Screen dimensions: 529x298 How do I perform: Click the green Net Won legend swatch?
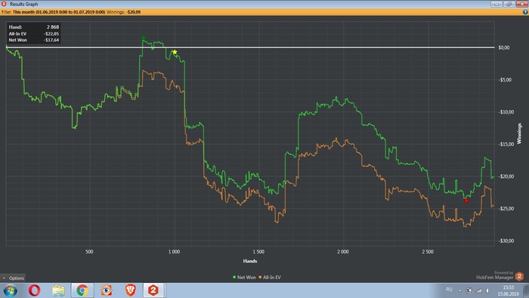point(234,277)
